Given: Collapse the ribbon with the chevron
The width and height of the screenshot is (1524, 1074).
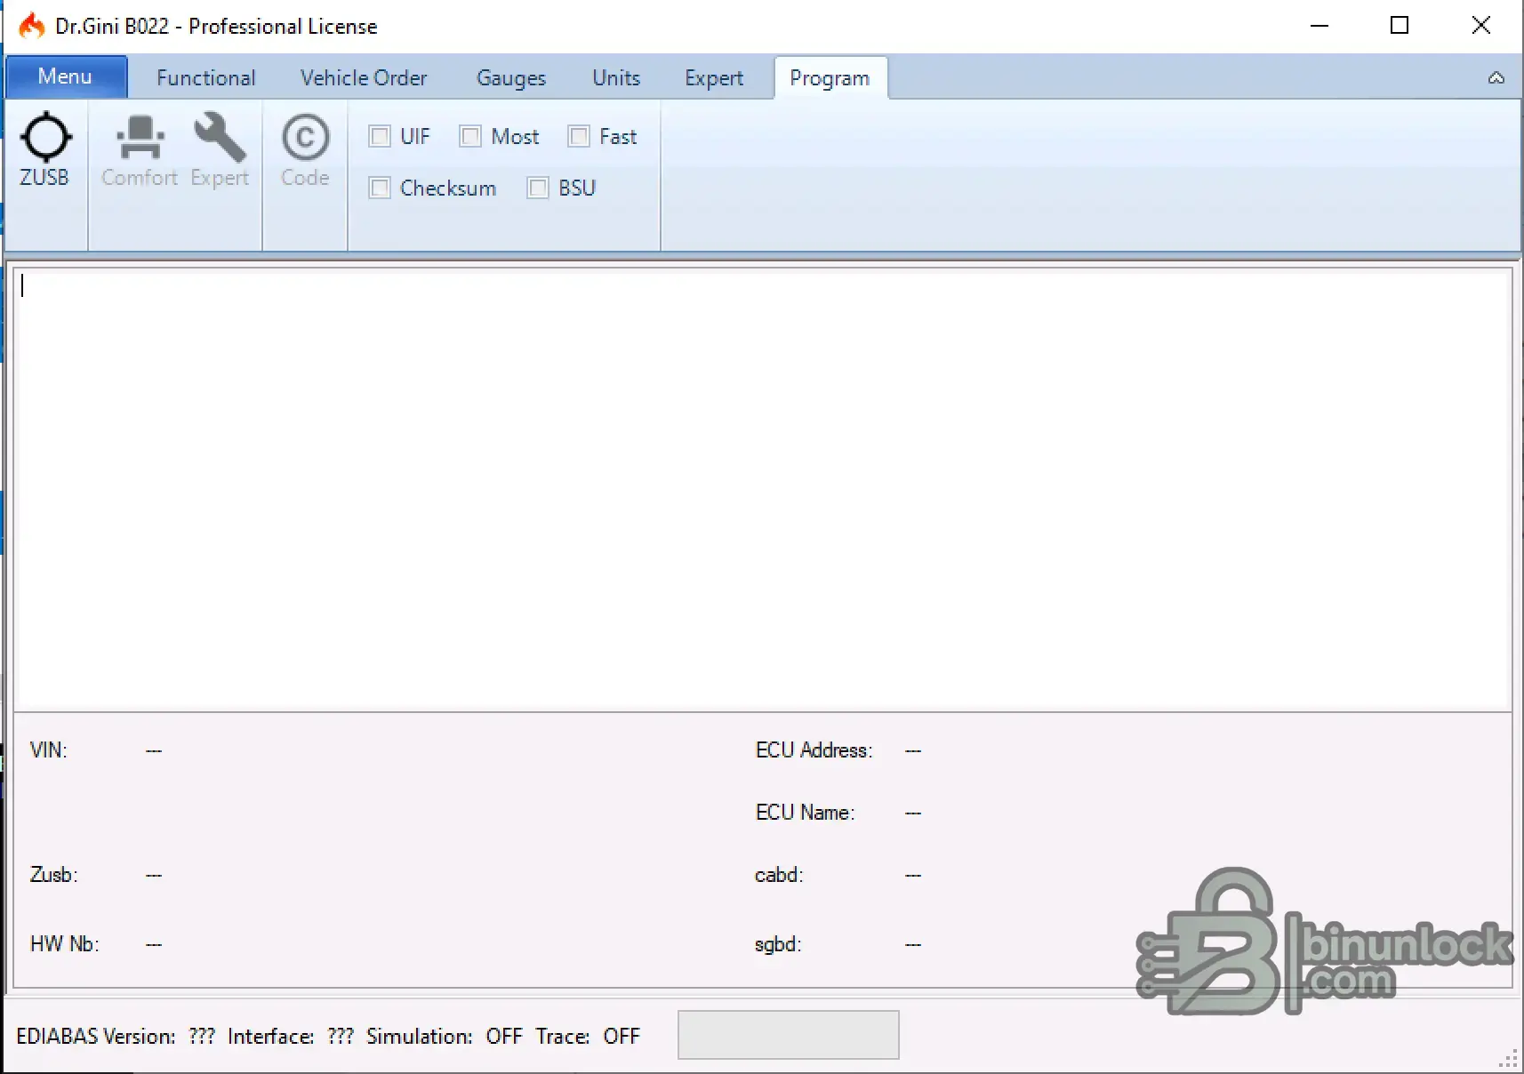Looking at the screenshot, I should [x=1496, y=78].
